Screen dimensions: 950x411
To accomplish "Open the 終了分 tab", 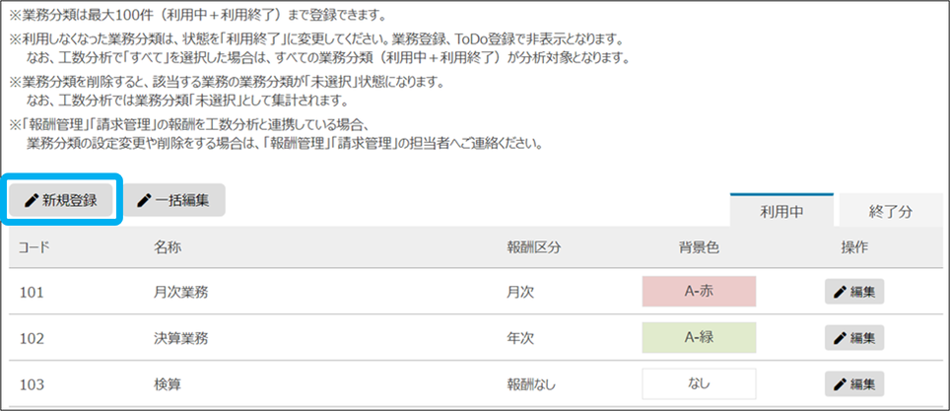I will click(x=890, y=211).
